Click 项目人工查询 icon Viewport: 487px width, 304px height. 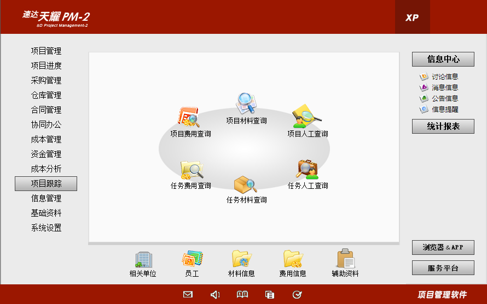pyautogui.click(x=306, y=116)
